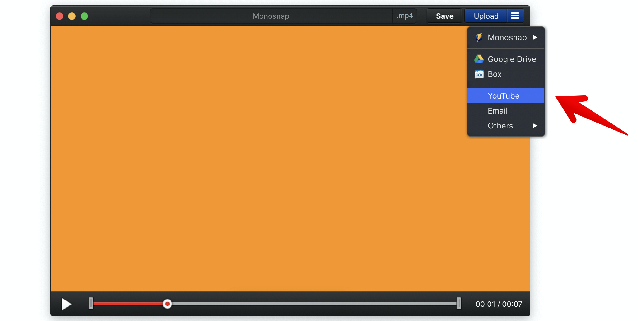
Task: Open the .mp4 file format selector
Action: click(405, 16)
